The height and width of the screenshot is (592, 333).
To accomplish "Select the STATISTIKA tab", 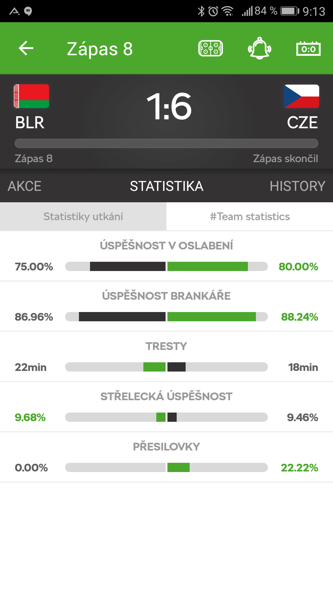I will tap(166, 186).
